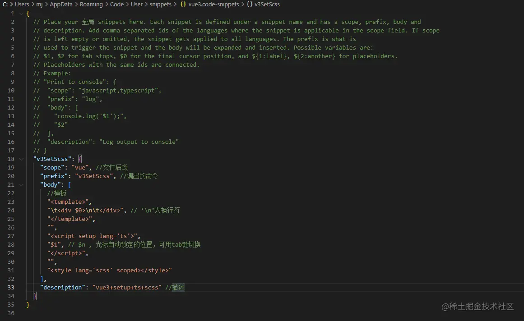524x321 pixels.
Task: Click the closing bracket ] on line 32
Action: point(42,279)
